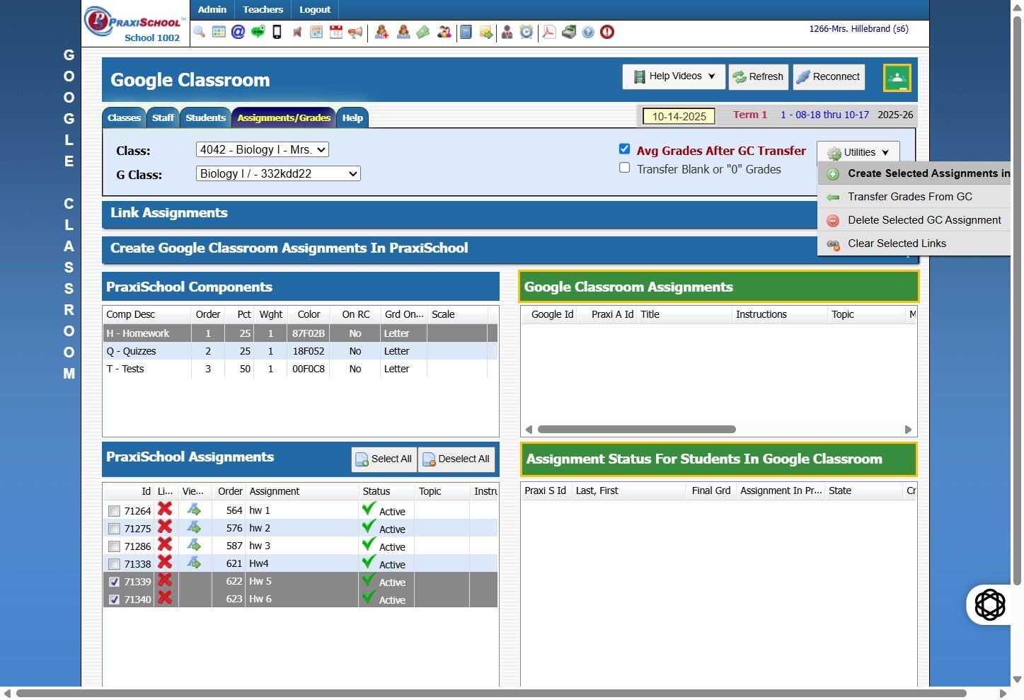Open the G Class dropdown
The height and width of the screenshot is (700, 1024).
[278, 173]
